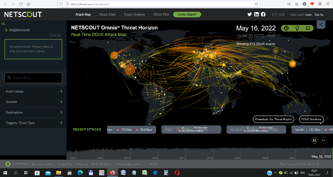Image resolution: width=333 pixels, height=177 pixels.
Task: Click timeline near the 2017 marker
Action: 182,158
